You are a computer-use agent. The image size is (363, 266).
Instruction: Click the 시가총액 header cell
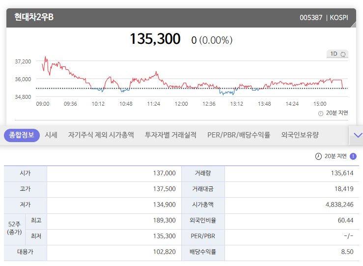coord(203,205)
